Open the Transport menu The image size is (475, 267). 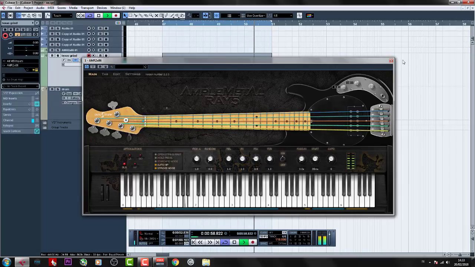pyautogui.click(x=87, y=8)
